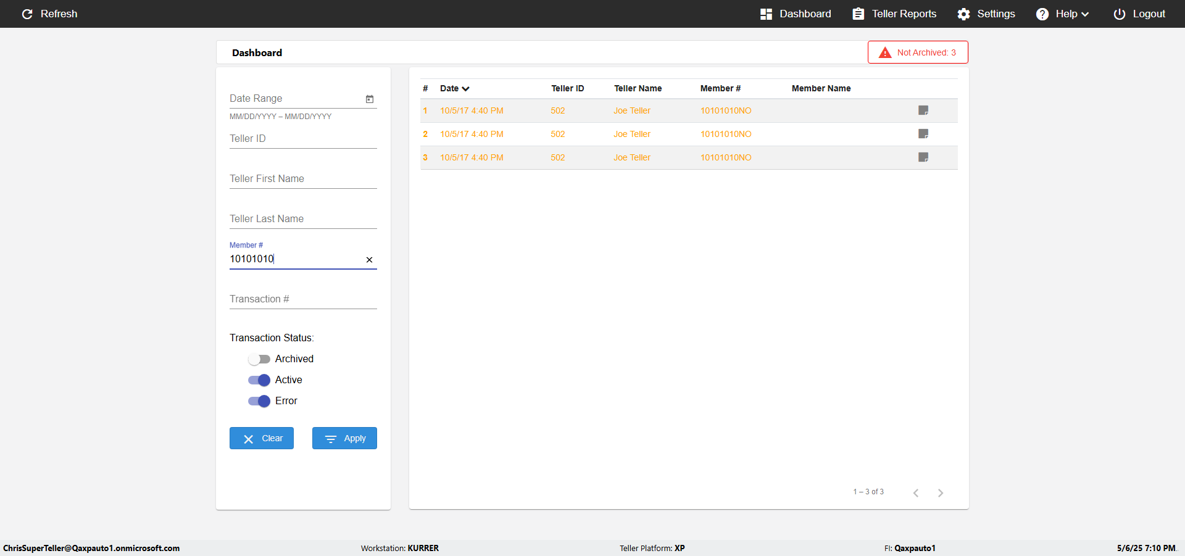Image resolution: width=1185 pixels, height=556 pixels.
Task: Click Workstation: KURRER in status bar
Action: [x=400, y=548]
